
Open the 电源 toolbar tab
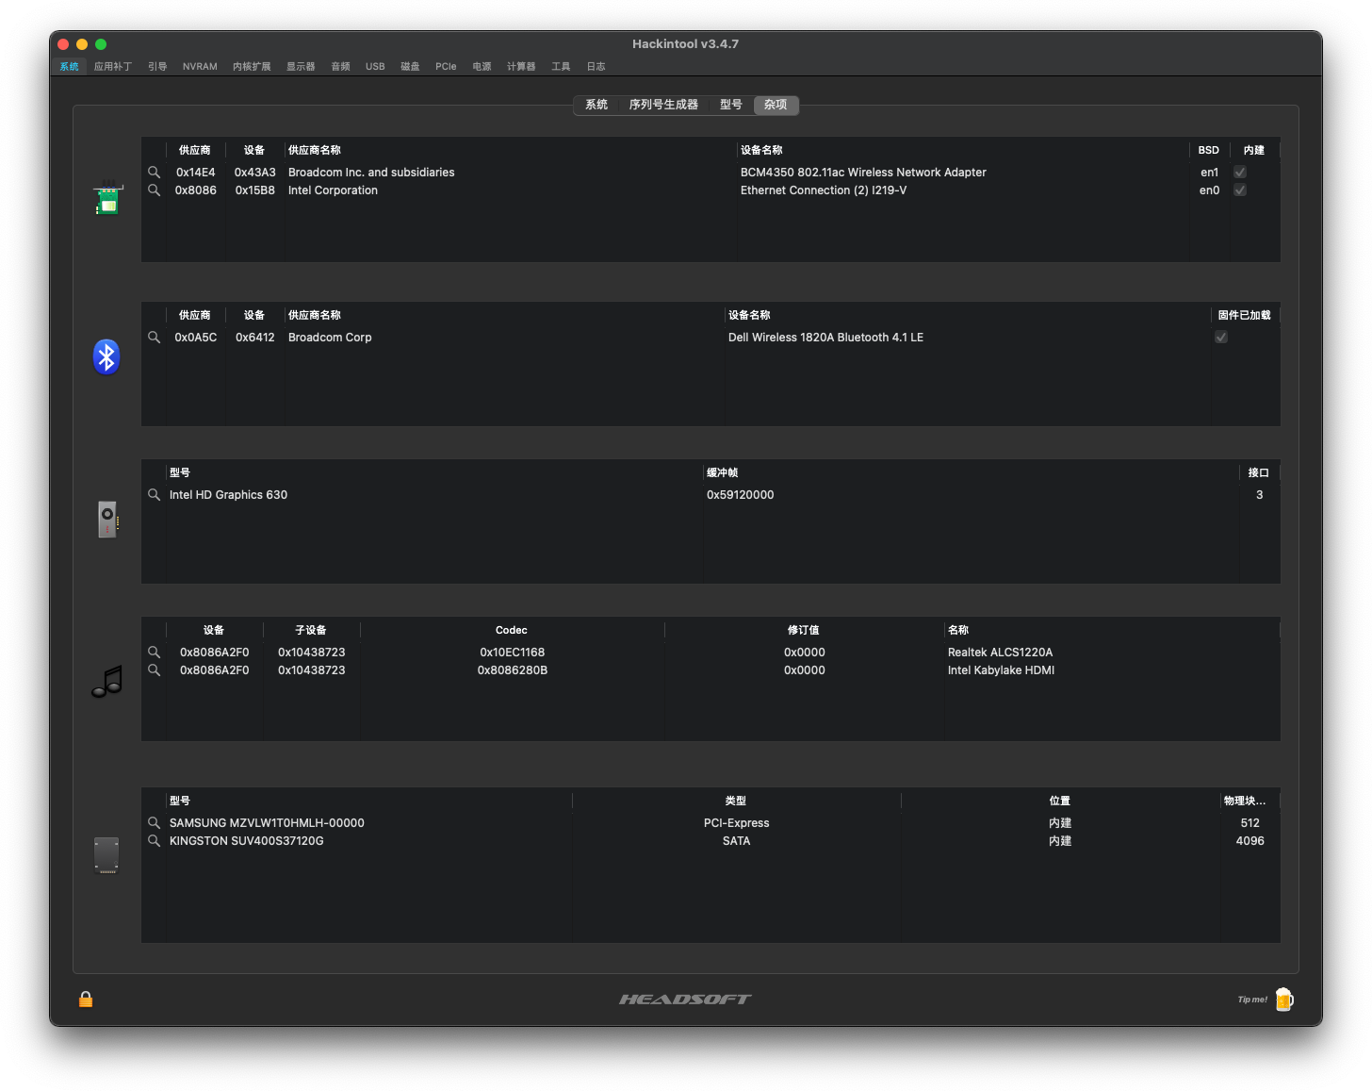point(482,67)
